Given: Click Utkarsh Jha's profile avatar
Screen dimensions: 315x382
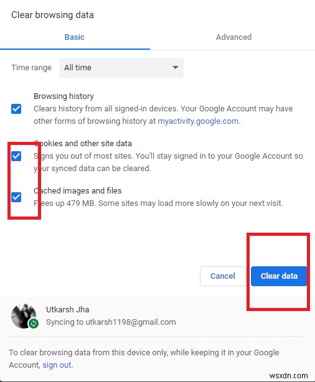Looking at the screenshot, I should 24,316.
